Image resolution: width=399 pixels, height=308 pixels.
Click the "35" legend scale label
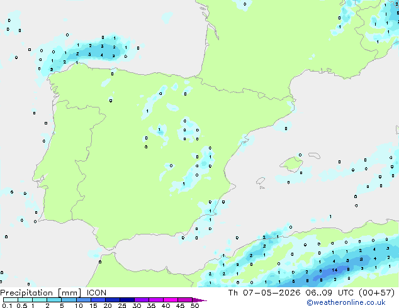coord(151,305)
